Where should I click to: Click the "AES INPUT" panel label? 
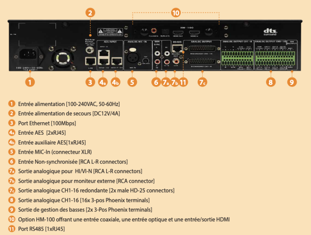[110, 42]
